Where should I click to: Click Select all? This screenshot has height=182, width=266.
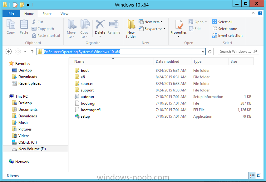click(222, 22)
